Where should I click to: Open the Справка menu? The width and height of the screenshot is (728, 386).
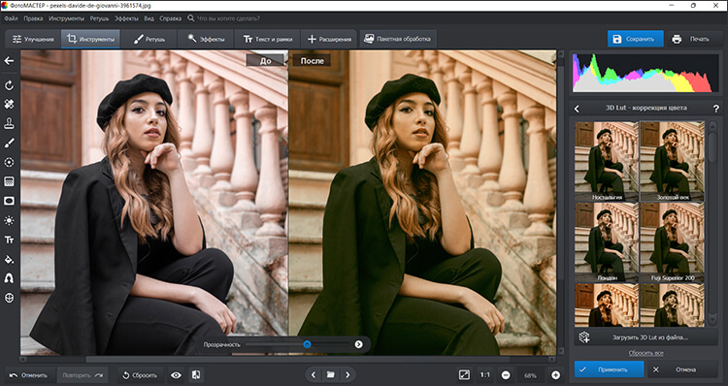tap(171, 18)
